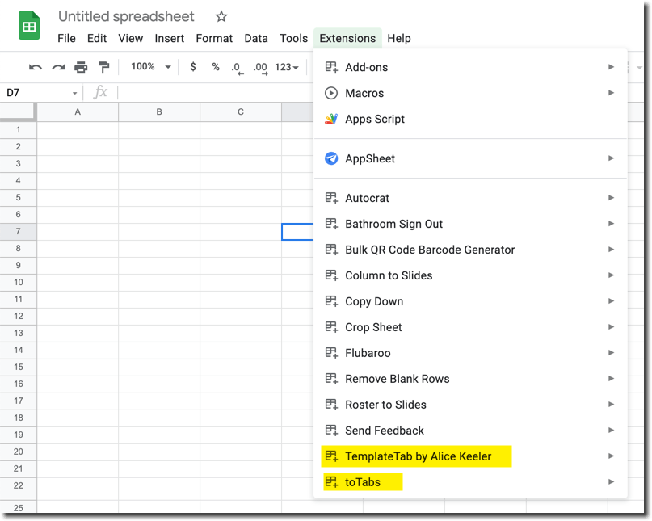
Task: Star the Untitled spreadsheet
Action: click(220, 16)
